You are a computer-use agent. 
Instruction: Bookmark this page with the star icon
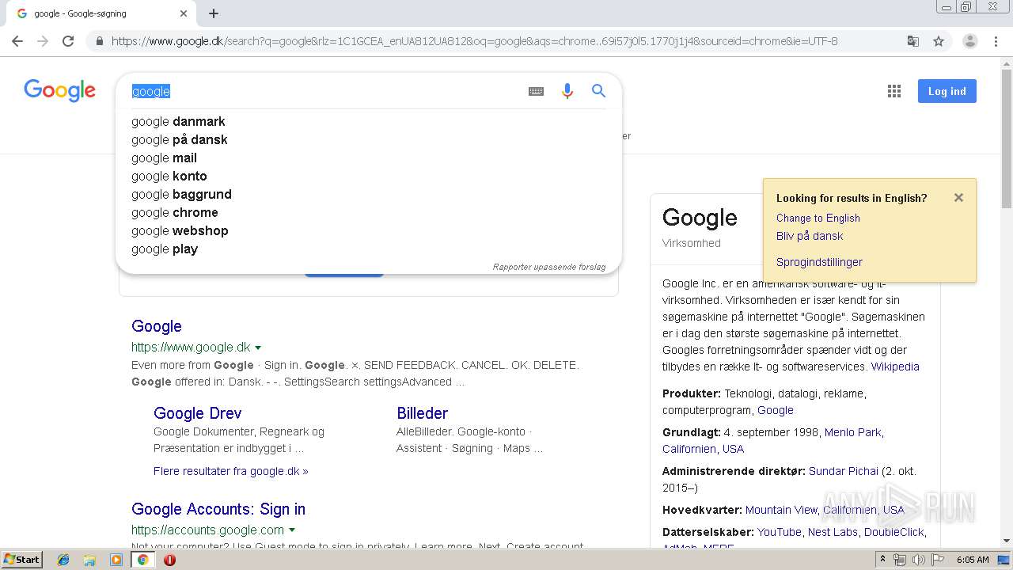tap(939, 41)
